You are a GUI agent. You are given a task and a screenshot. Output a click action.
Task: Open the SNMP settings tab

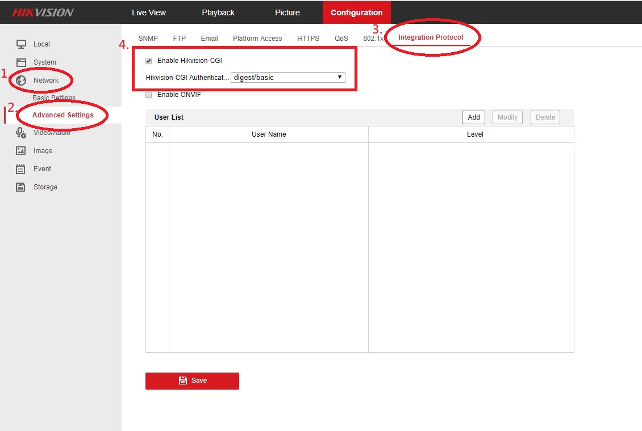click(x=148, y=39)
